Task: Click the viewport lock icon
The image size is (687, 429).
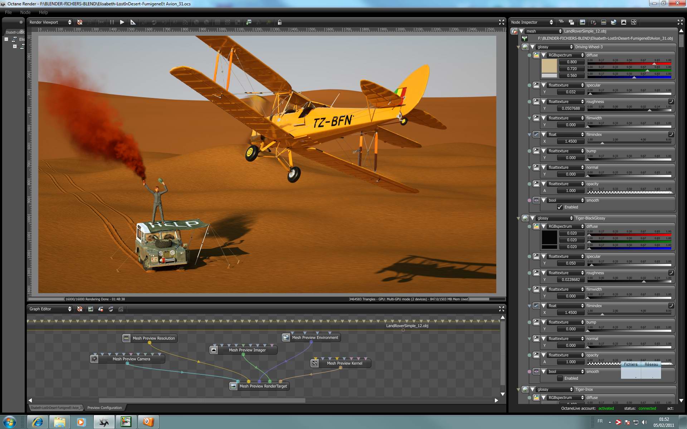Action: pos(280,22)
